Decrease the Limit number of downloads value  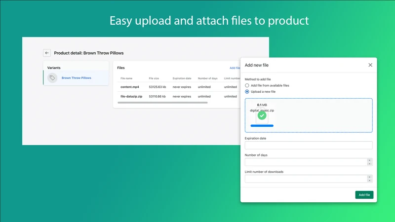(369, 181)
